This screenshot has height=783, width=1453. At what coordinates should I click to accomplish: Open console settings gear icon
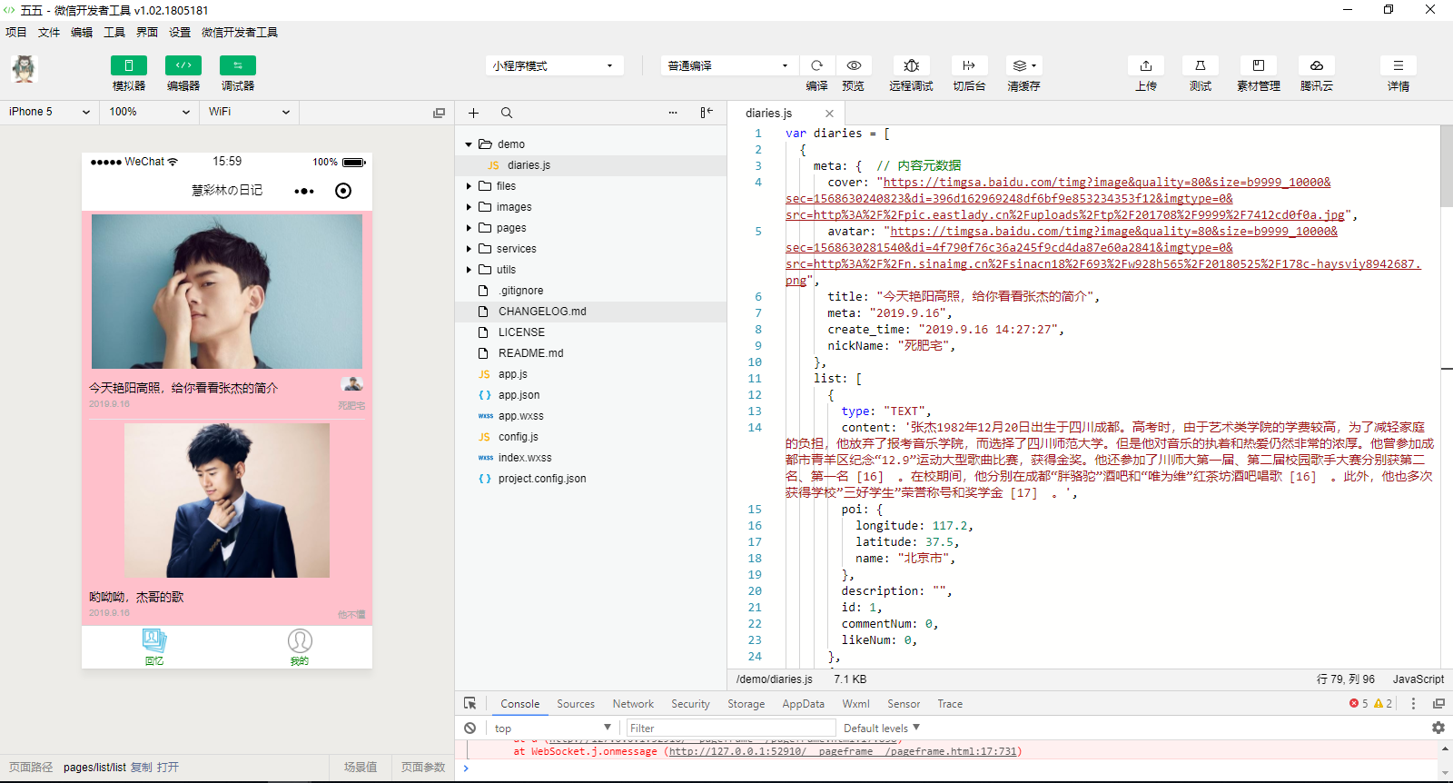[1438, 728]
